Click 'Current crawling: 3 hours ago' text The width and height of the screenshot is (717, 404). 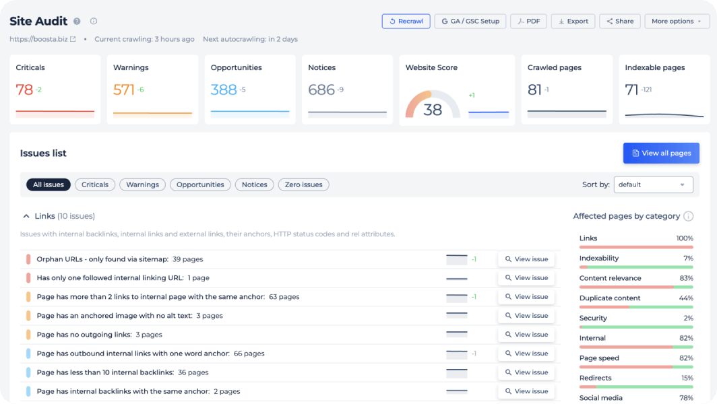coord(144,39)
